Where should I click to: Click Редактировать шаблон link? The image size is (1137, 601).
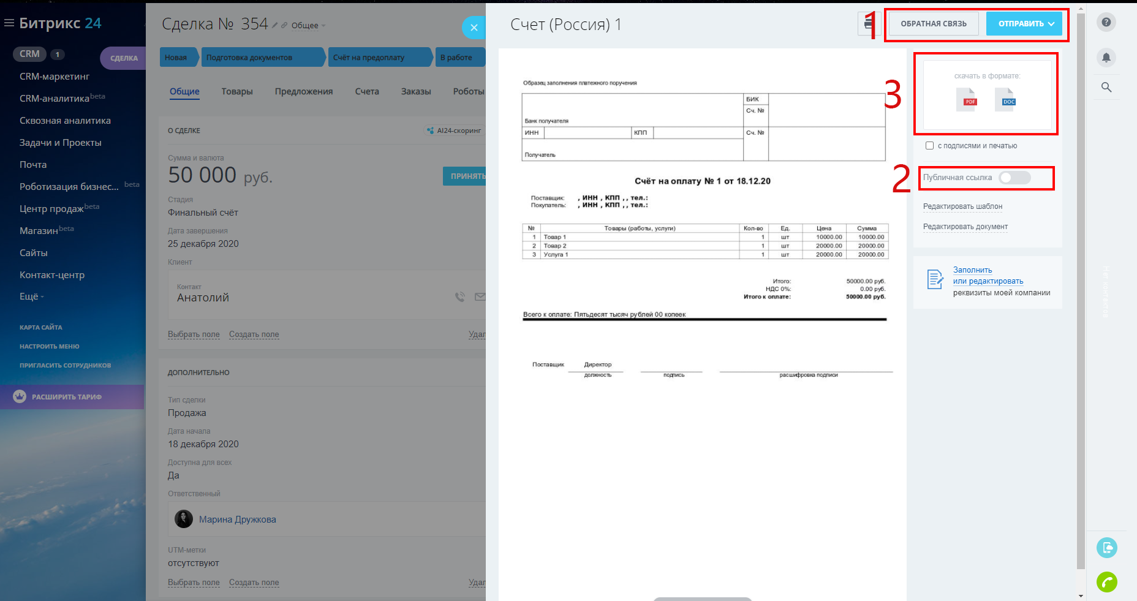pyautogui.click(x=962, y=206)
